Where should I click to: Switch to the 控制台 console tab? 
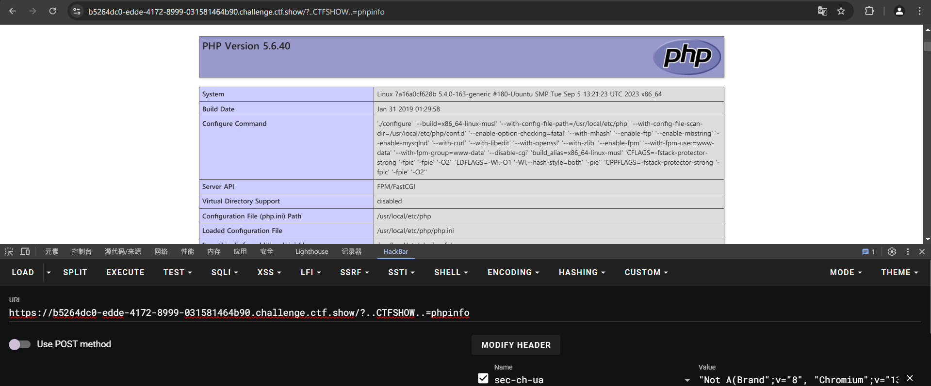pos(82,252)
